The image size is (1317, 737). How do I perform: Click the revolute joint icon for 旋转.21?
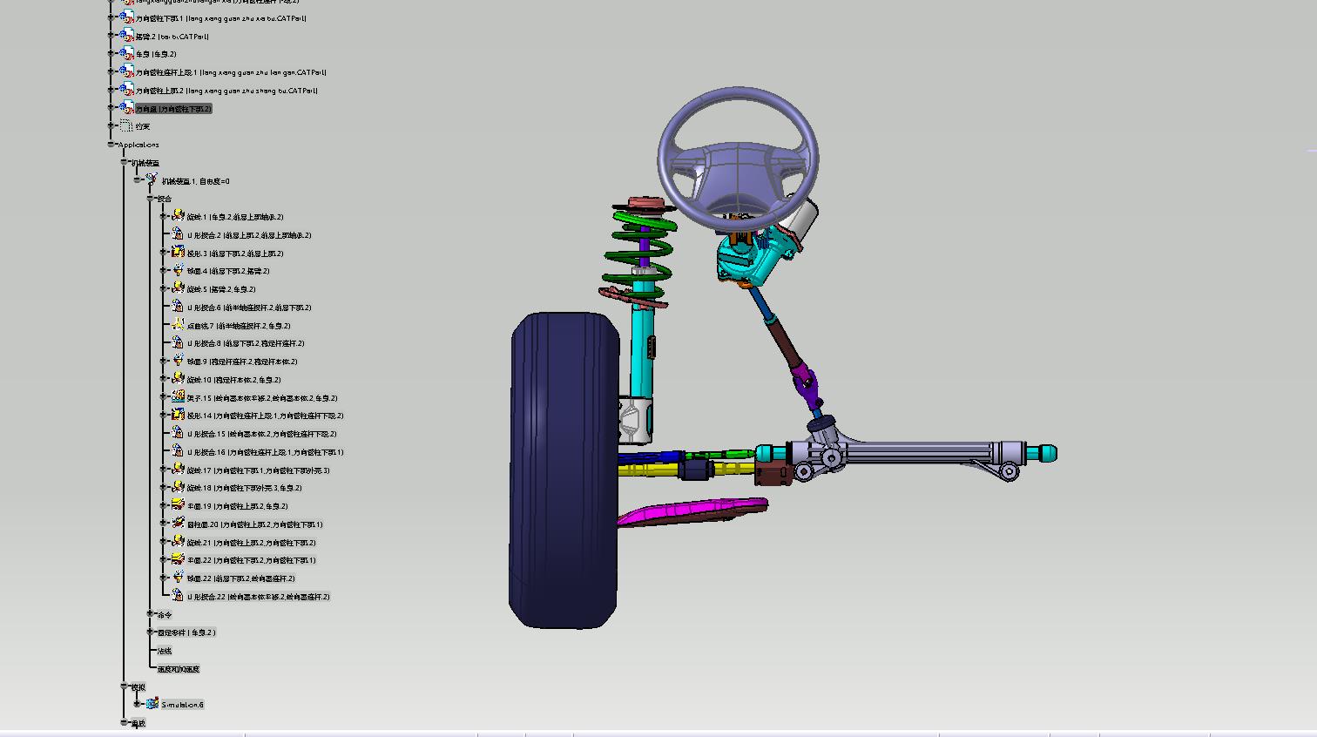178,542
